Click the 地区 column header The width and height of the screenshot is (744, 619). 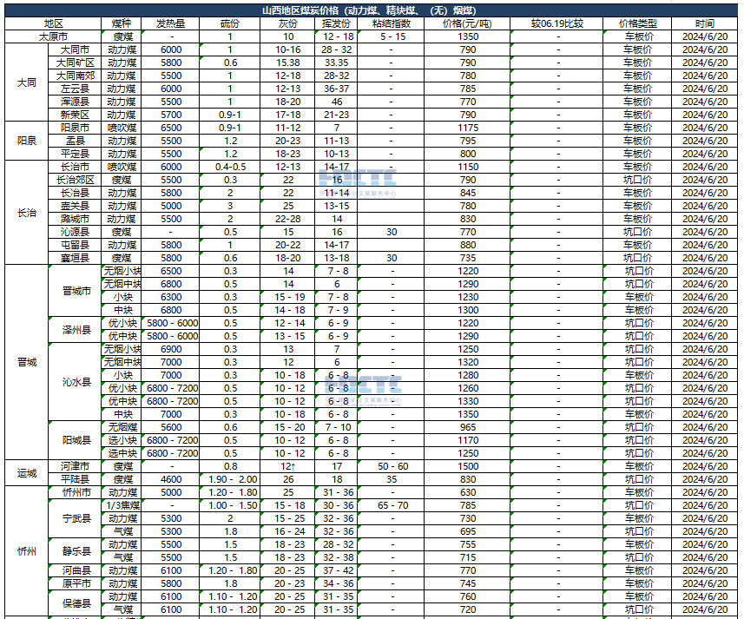click(53, 23)
